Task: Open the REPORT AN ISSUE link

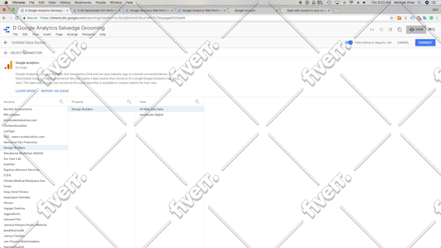Action: point(55,91)
